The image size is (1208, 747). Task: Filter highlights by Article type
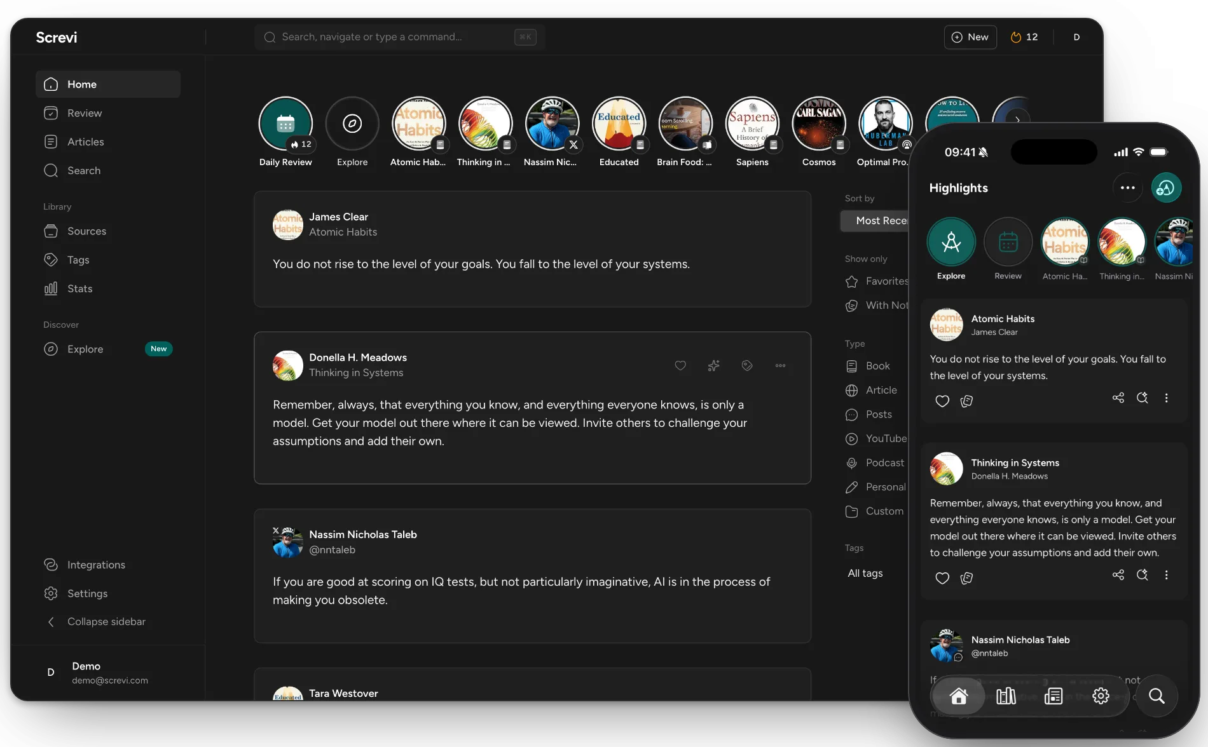872,390
